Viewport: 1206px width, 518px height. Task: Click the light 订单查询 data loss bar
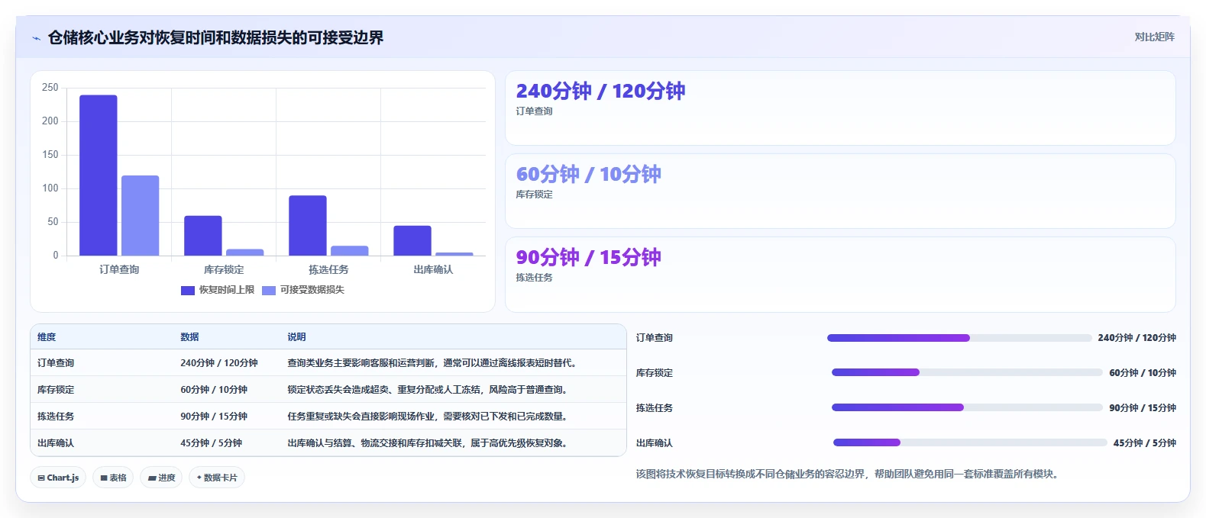click(141, 216)
